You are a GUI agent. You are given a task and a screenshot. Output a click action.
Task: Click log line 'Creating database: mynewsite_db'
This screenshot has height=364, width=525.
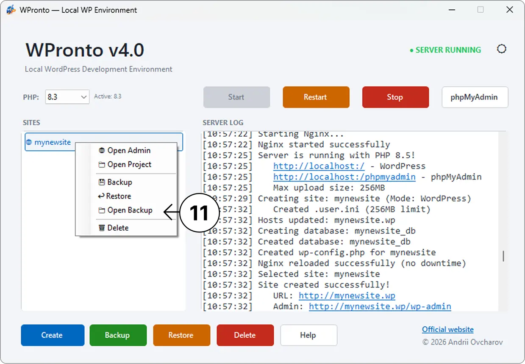point(336,231)
